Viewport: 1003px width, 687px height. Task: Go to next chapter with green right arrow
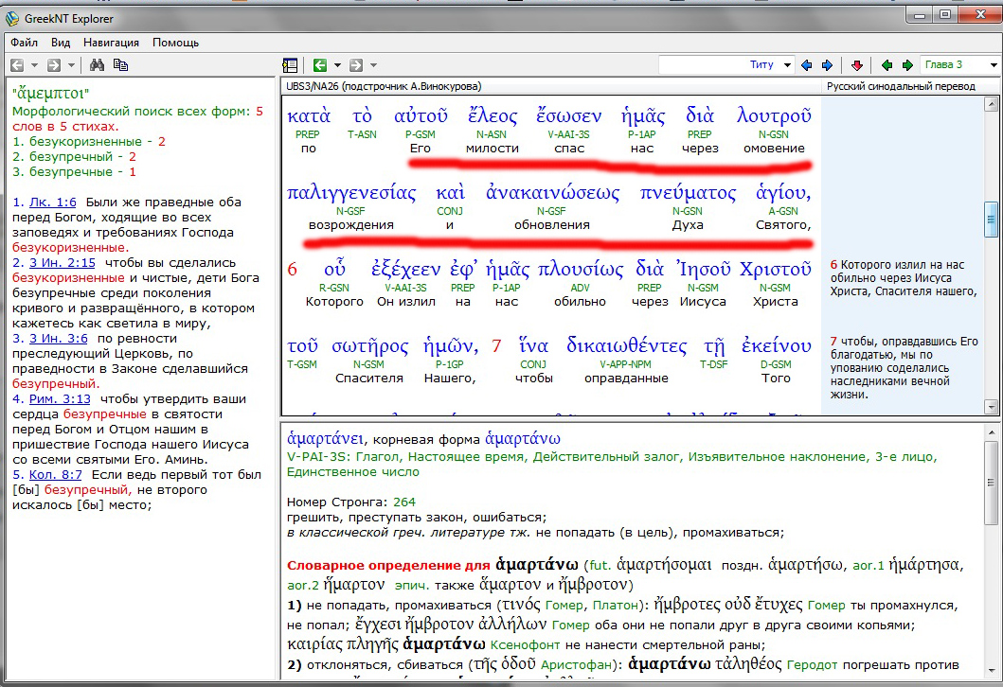tap(906, 65)
